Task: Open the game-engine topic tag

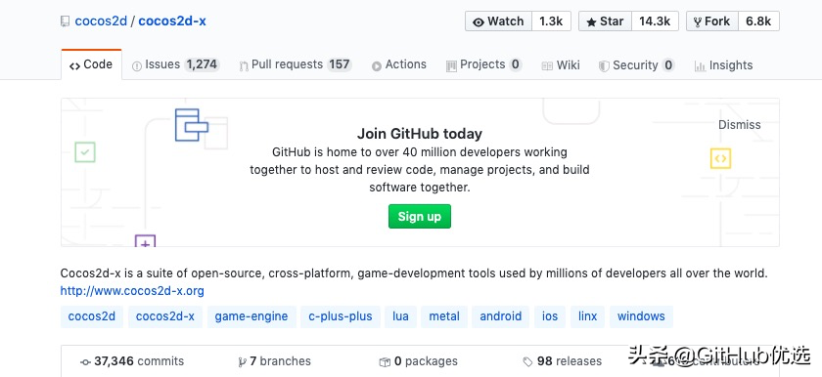Action: (251, 316)
